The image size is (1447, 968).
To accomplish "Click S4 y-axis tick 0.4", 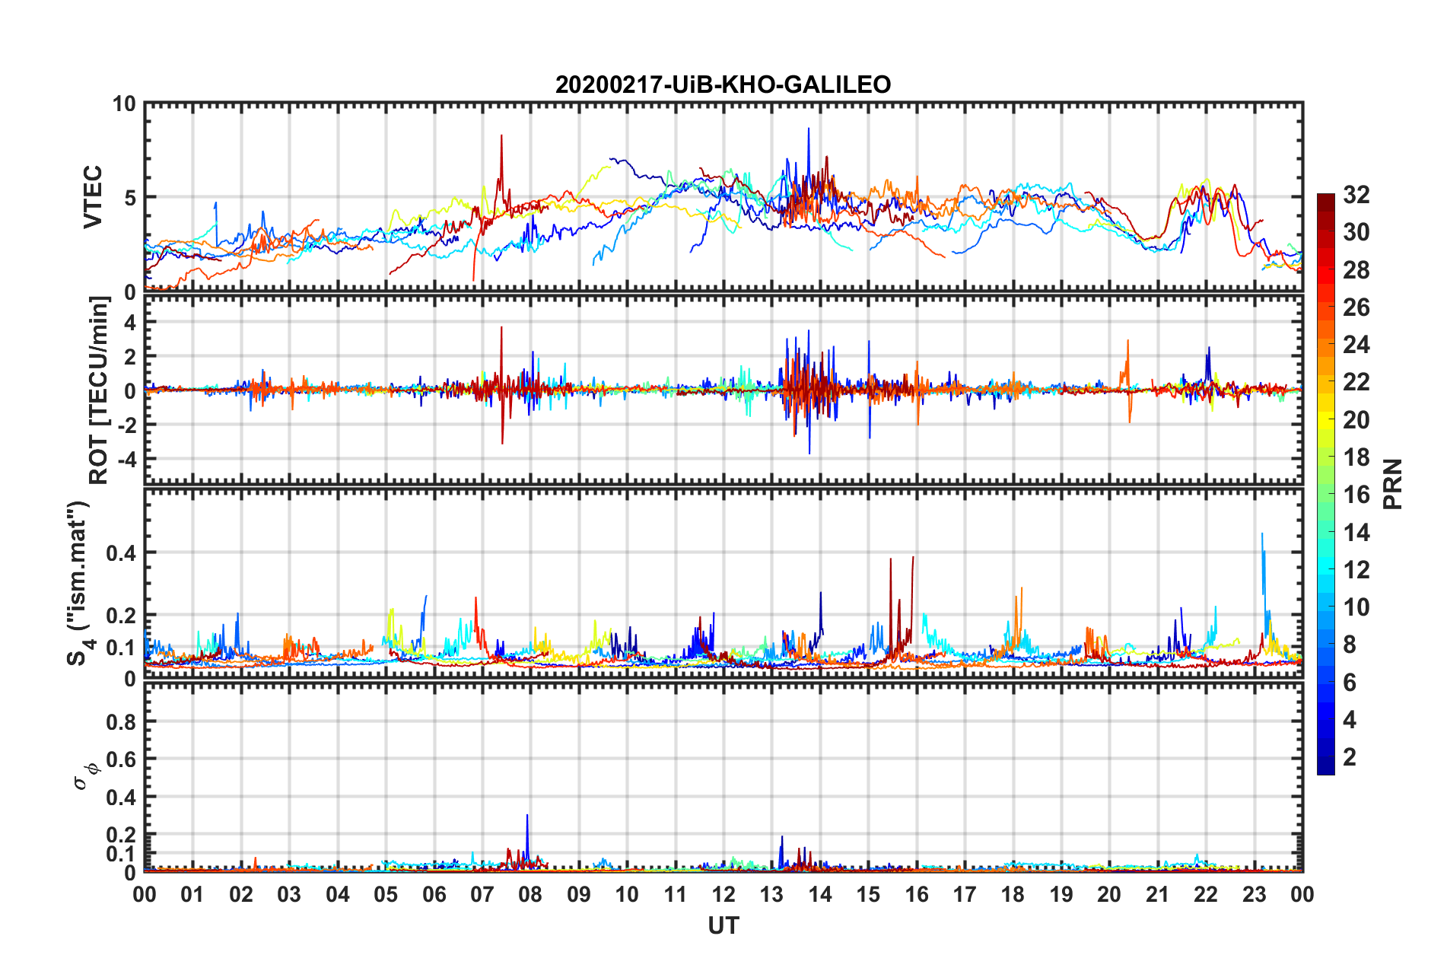I will (121, 553).
